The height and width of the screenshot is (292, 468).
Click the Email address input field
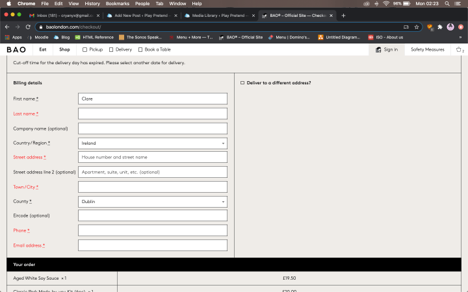click(x=152, y=245)
